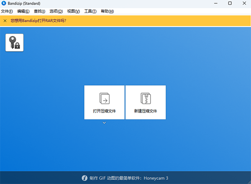Click the Bandizip logo in title bar

pyautogui.click(x=4, y=3)
